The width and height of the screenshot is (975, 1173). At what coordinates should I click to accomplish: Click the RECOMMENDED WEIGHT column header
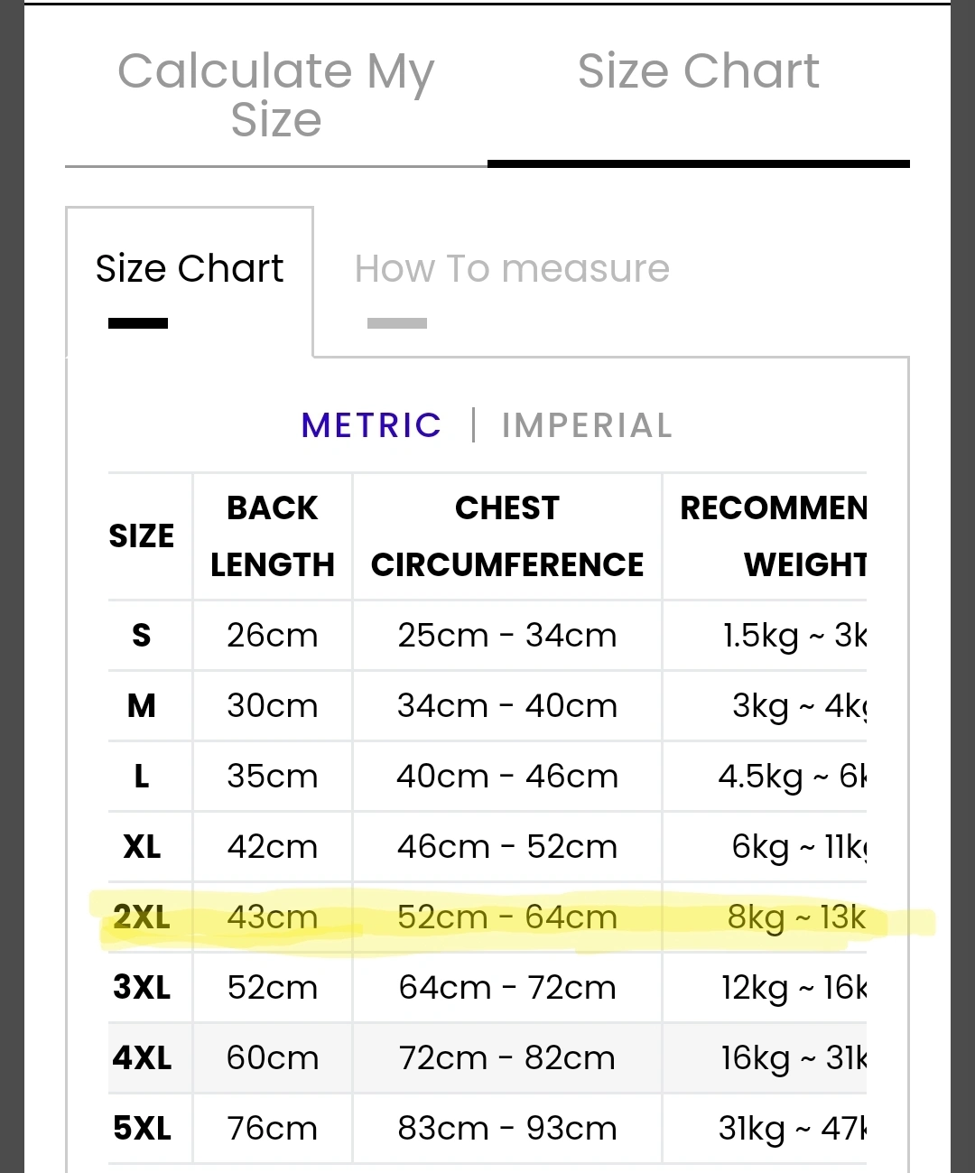[x=773, y=535]
